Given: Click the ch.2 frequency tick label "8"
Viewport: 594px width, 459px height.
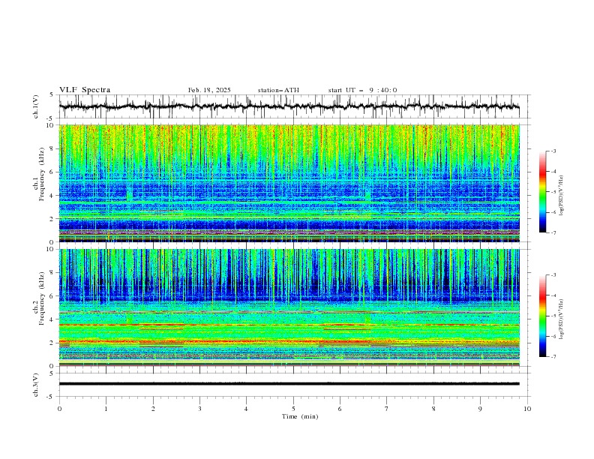Looking at the screenshot, I should pyautogui.click(x=52, y=273).
